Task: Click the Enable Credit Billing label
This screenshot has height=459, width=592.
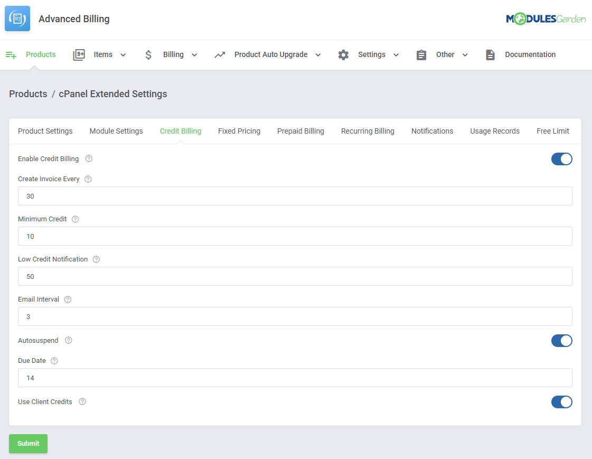Action: (49, 159)
